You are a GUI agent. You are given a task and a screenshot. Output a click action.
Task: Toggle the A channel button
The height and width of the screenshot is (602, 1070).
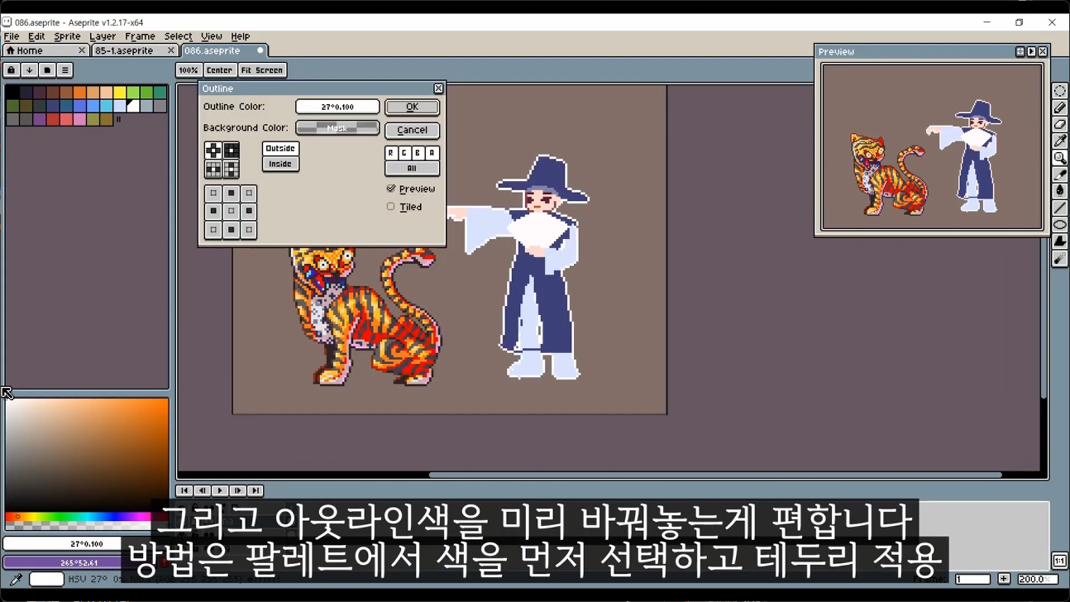432,153
